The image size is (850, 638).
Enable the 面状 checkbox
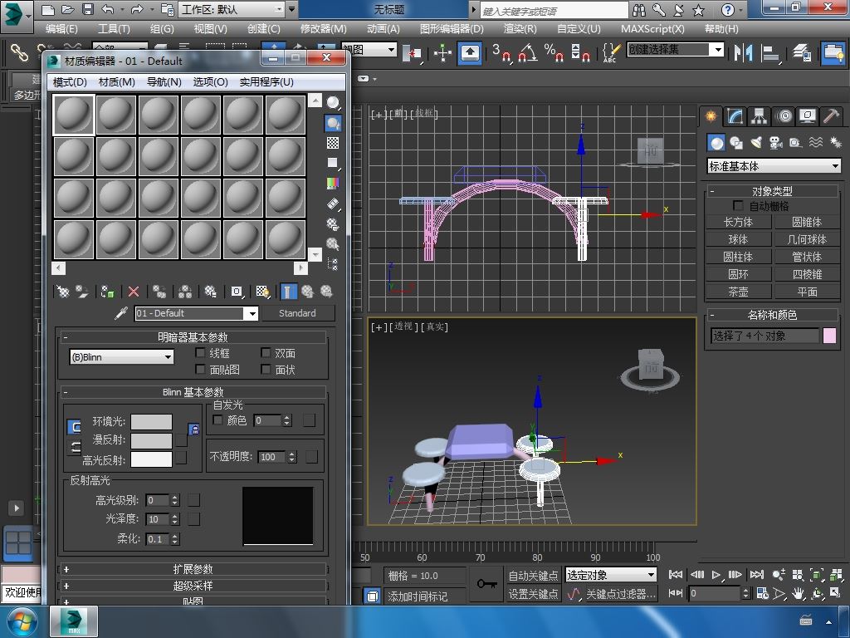pyautogui.click(x=266, y=369)
